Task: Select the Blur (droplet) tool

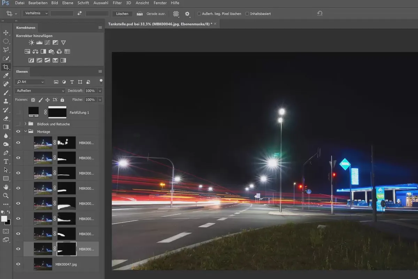Action: click(6, 136)
